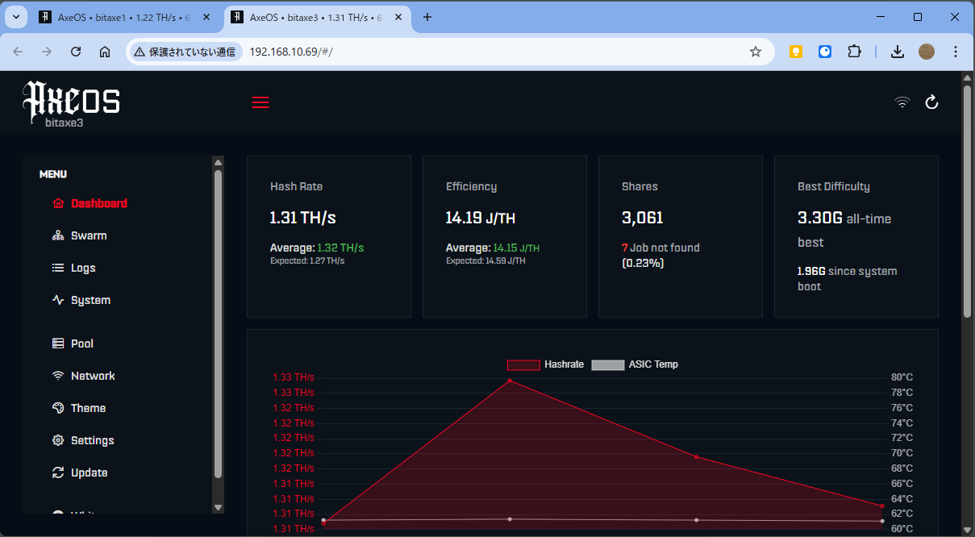Image resolution: width=975 pixels, height=537 pixels.
Task: Open the Network settings page
Action: pyautogui.click(x=92, y=376)
